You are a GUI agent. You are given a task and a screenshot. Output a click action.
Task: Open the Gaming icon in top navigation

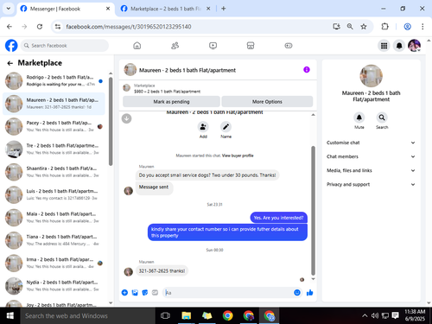coord(289,46)
